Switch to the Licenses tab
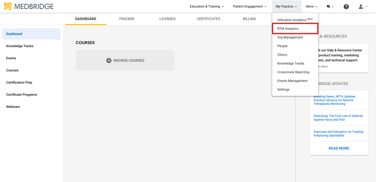This screenshot has width=376, height=182. point(168,19)
